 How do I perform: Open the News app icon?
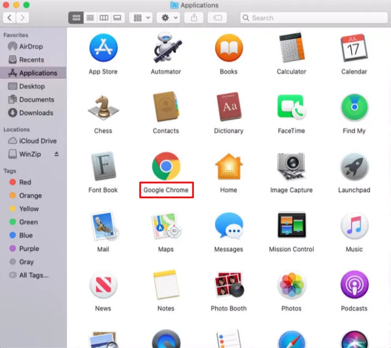click(x=103, y=285)
